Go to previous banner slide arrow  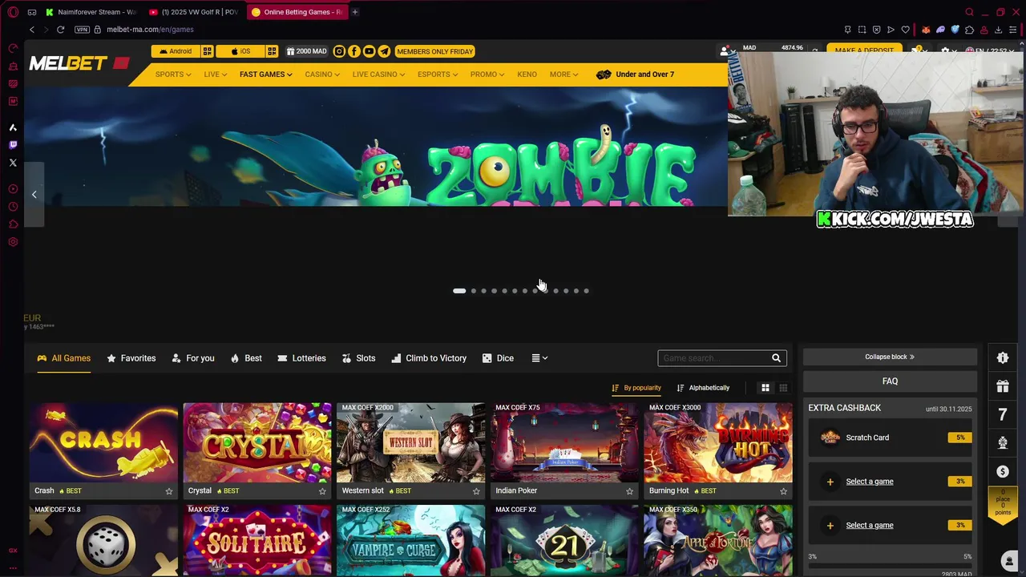coord(34,194)
